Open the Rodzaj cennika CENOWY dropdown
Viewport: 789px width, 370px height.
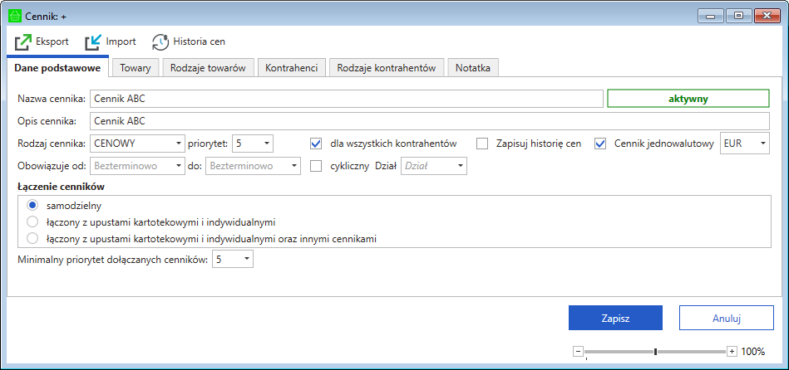tap(137, 144)
